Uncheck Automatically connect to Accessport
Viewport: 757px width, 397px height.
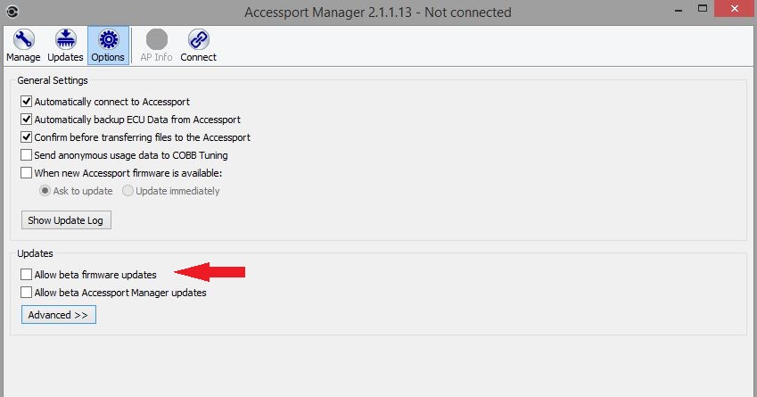coord(27,102)
